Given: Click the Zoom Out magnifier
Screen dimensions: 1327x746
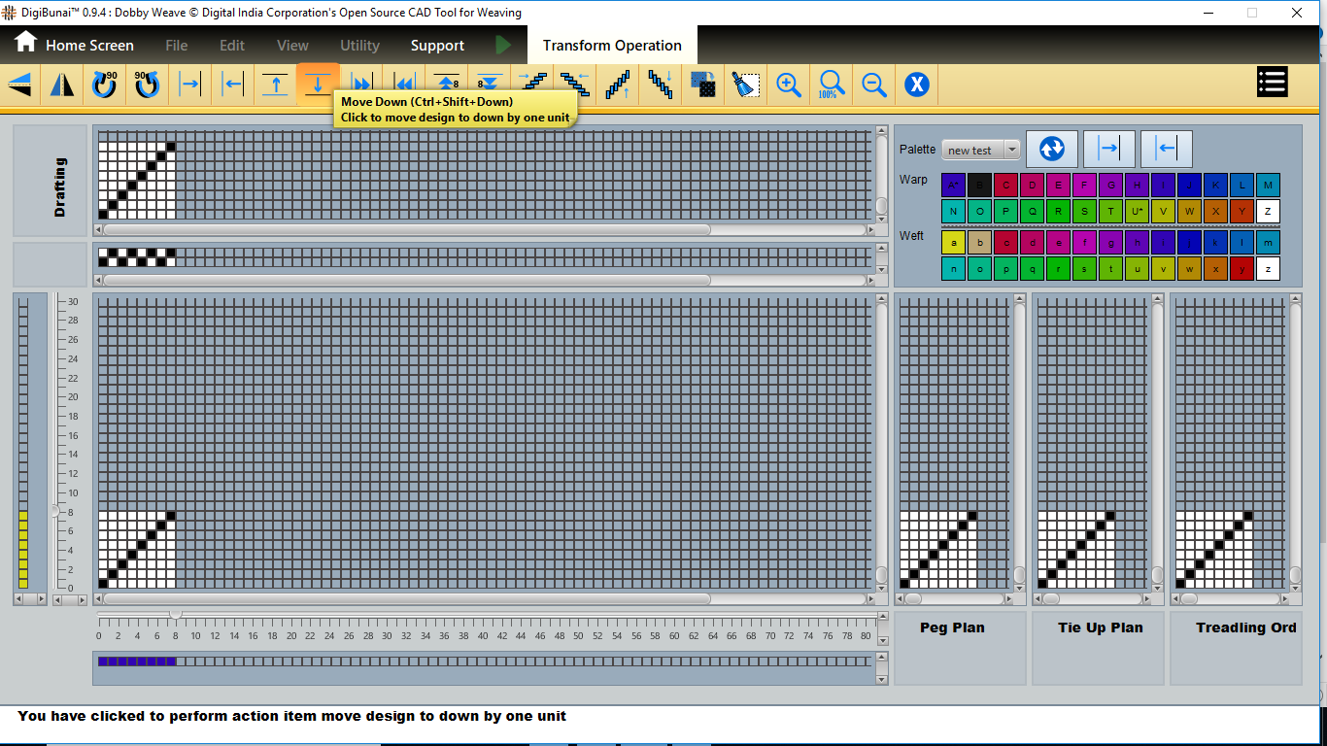Looking at the screenshot, I should click(873, 85).
